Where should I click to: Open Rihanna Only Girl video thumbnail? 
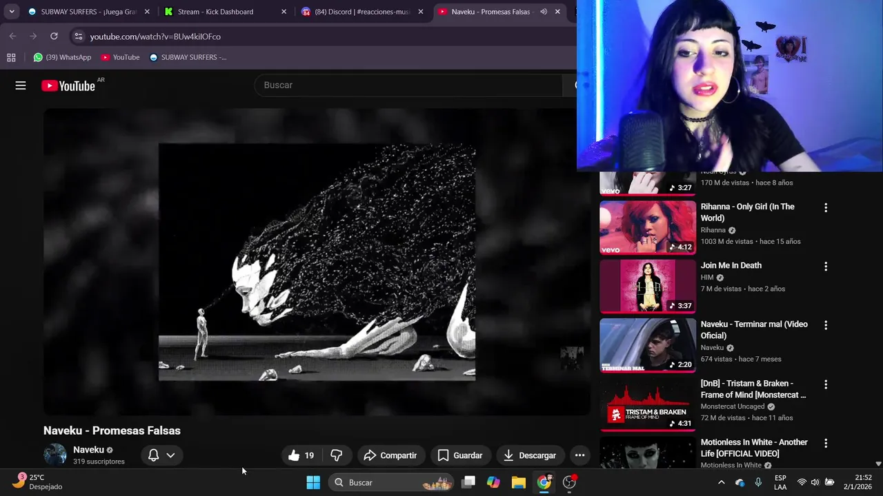click(648, 227)
